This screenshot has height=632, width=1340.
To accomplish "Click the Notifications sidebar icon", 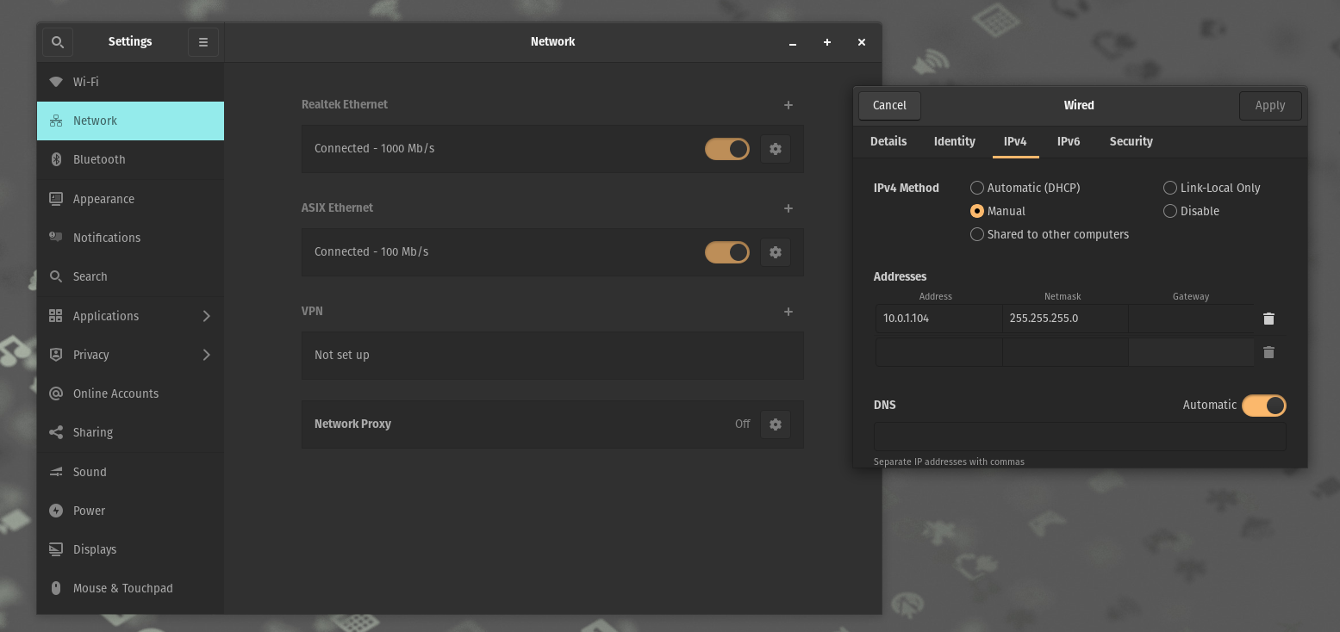I will 56,237.
